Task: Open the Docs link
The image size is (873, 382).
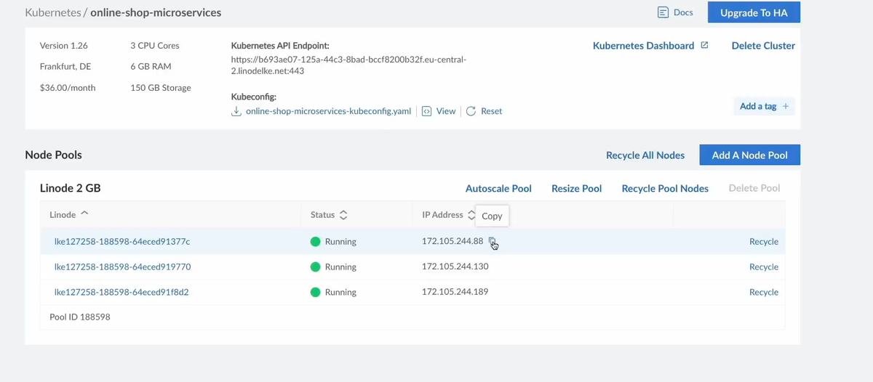Action: pos(683,12)
